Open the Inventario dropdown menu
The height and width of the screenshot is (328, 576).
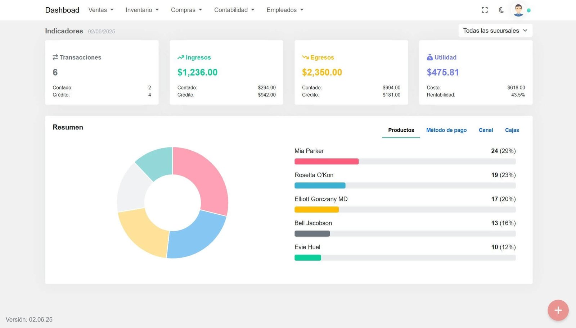tap(142, 10)
